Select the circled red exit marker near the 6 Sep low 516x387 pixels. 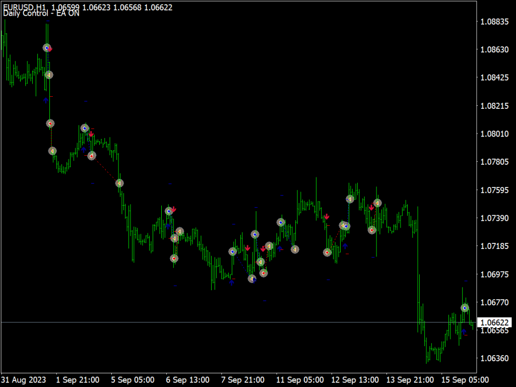(174, 259)
